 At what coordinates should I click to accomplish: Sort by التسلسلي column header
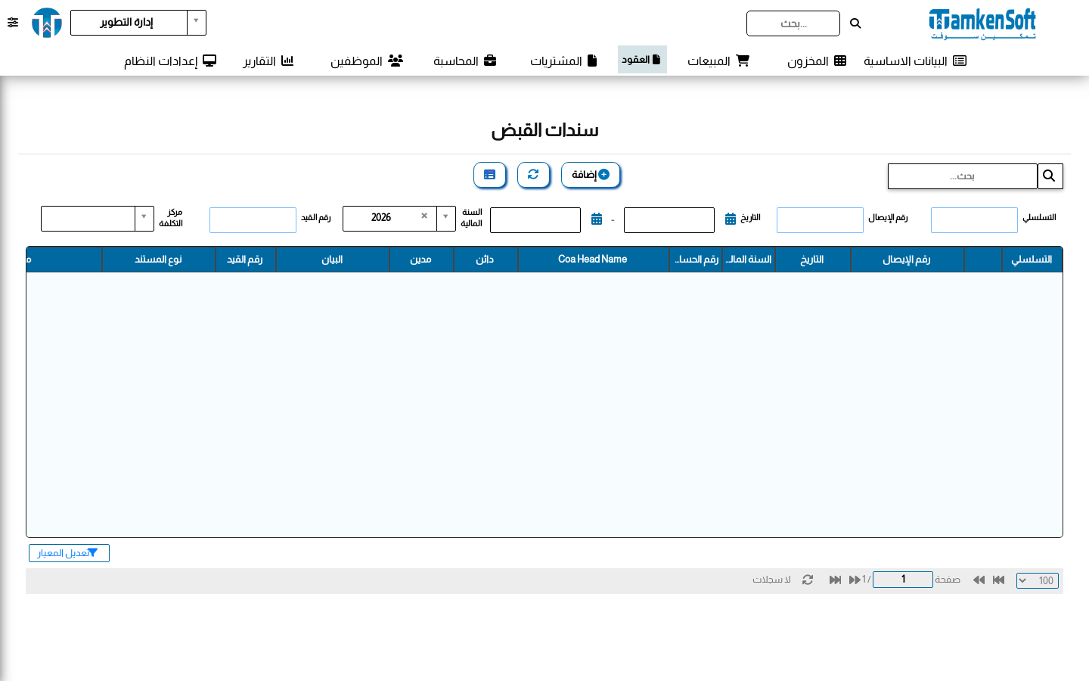coord(1032,260)
